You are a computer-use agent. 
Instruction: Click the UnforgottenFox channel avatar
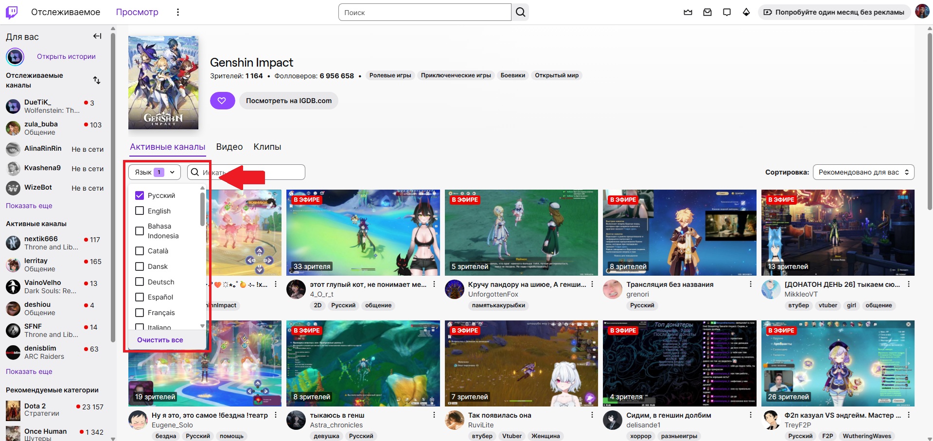455,289
